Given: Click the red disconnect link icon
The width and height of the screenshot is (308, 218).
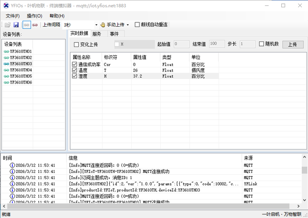Looking at the screenshot, I should 35,25.
